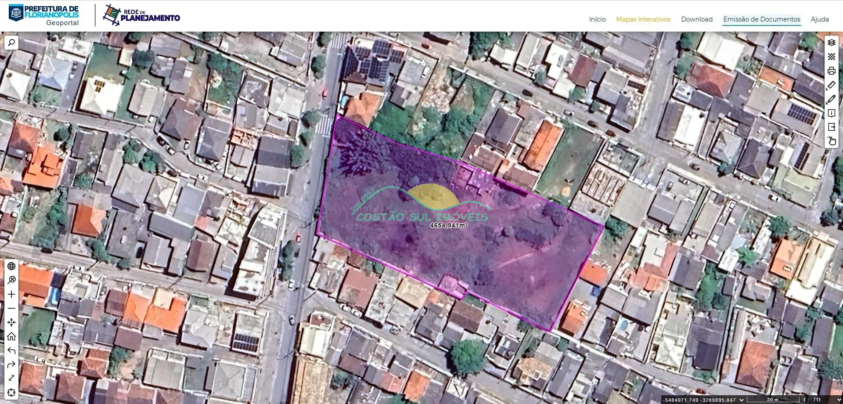Return to the home map view
The image size is (843, 404).
[11, 336]
